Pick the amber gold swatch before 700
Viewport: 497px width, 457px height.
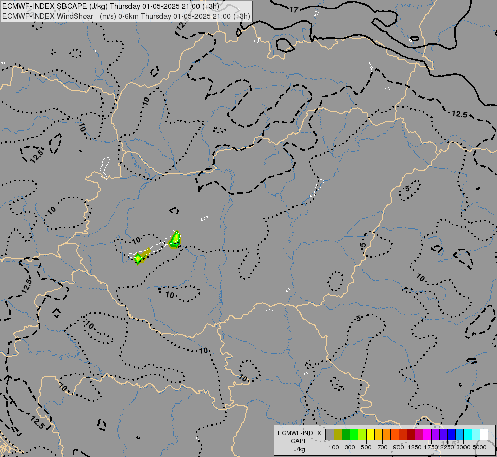coord(378,434)
